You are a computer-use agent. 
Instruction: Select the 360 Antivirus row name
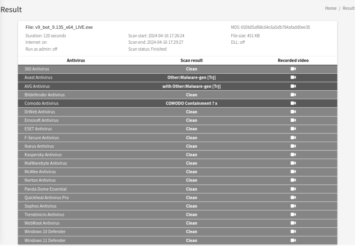(37, 69)
